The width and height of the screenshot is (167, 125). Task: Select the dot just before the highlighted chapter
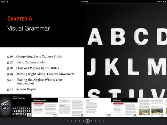click(83, 121)
